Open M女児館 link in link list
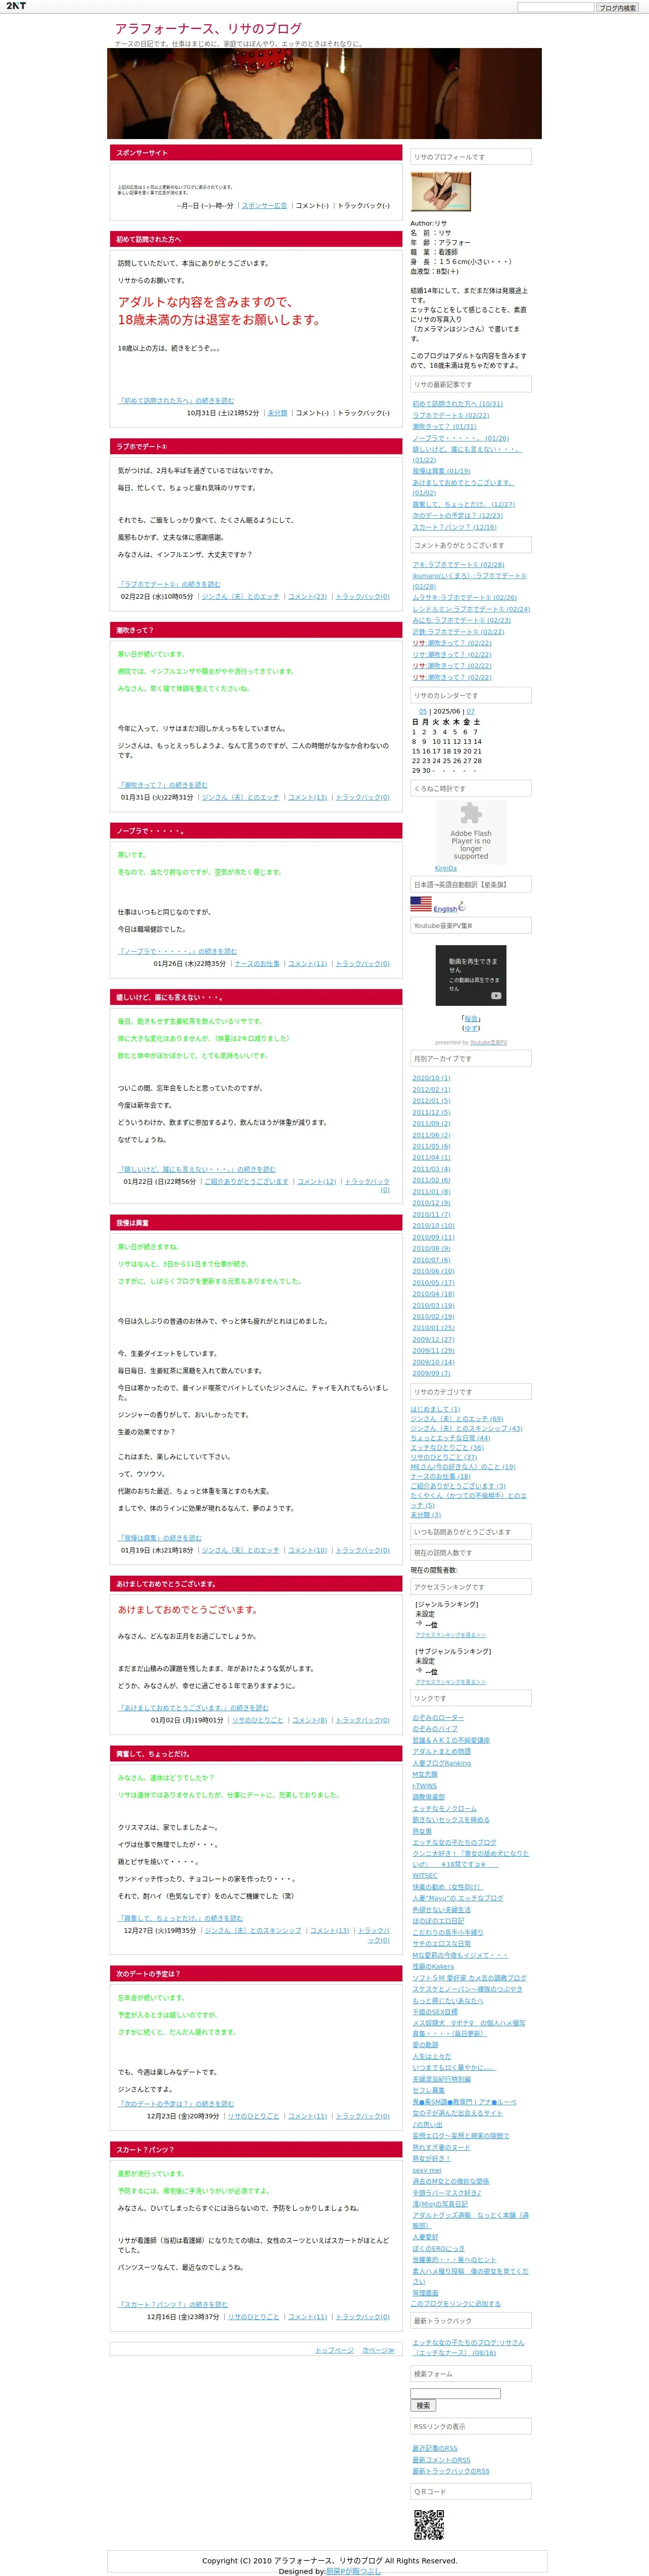Image resolution: width=649 pixels, height=2576 pixels. (425, 1774)
